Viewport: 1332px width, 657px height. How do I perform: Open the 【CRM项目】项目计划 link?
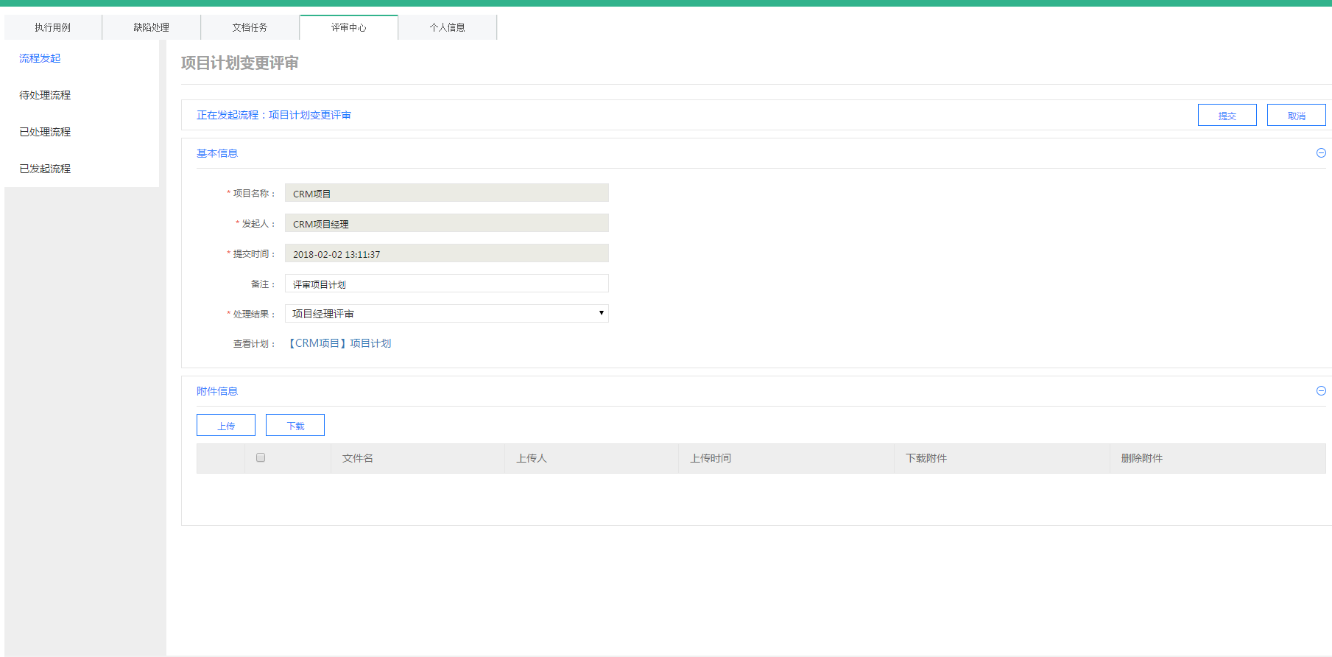coord(339,343)
